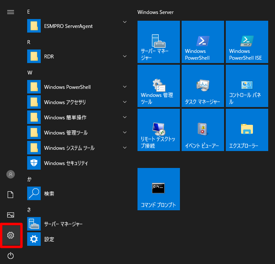Viewport: 275px width, 264px height.
Task: Launch Windows セキュリティ shield icon
Action: coord(34,163)
